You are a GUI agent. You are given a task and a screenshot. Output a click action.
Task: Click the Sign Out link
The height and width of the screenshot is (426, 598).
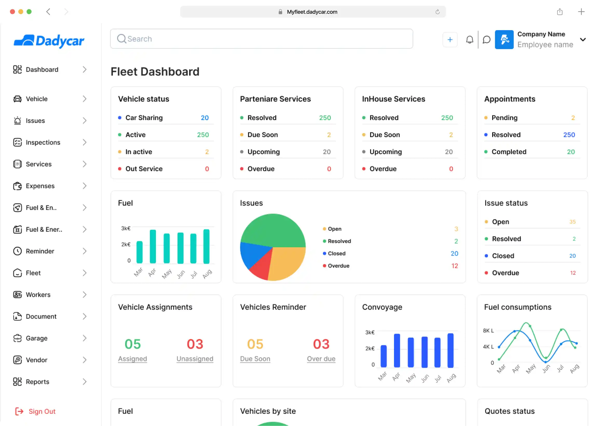click(42, 411)
